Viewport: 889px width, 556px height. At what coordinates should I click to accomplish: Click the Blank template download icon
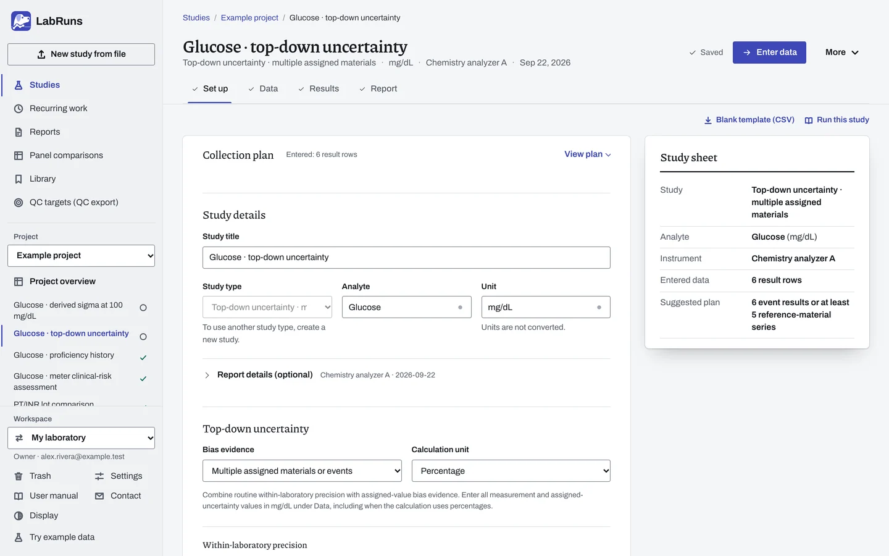(x=708, y=120)
